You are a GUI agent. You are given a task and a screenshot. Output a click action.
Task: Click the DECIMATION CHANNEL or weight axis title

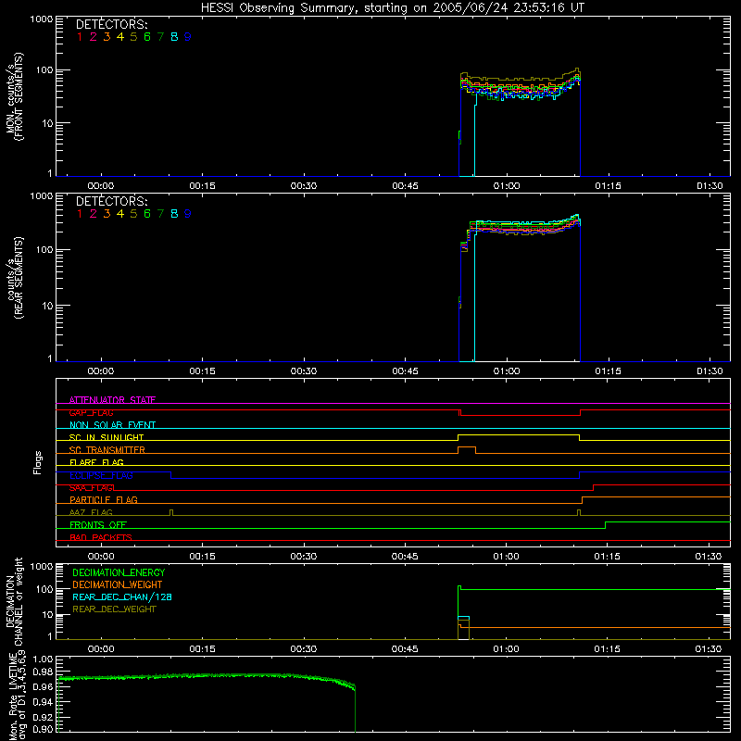(15, 601)
